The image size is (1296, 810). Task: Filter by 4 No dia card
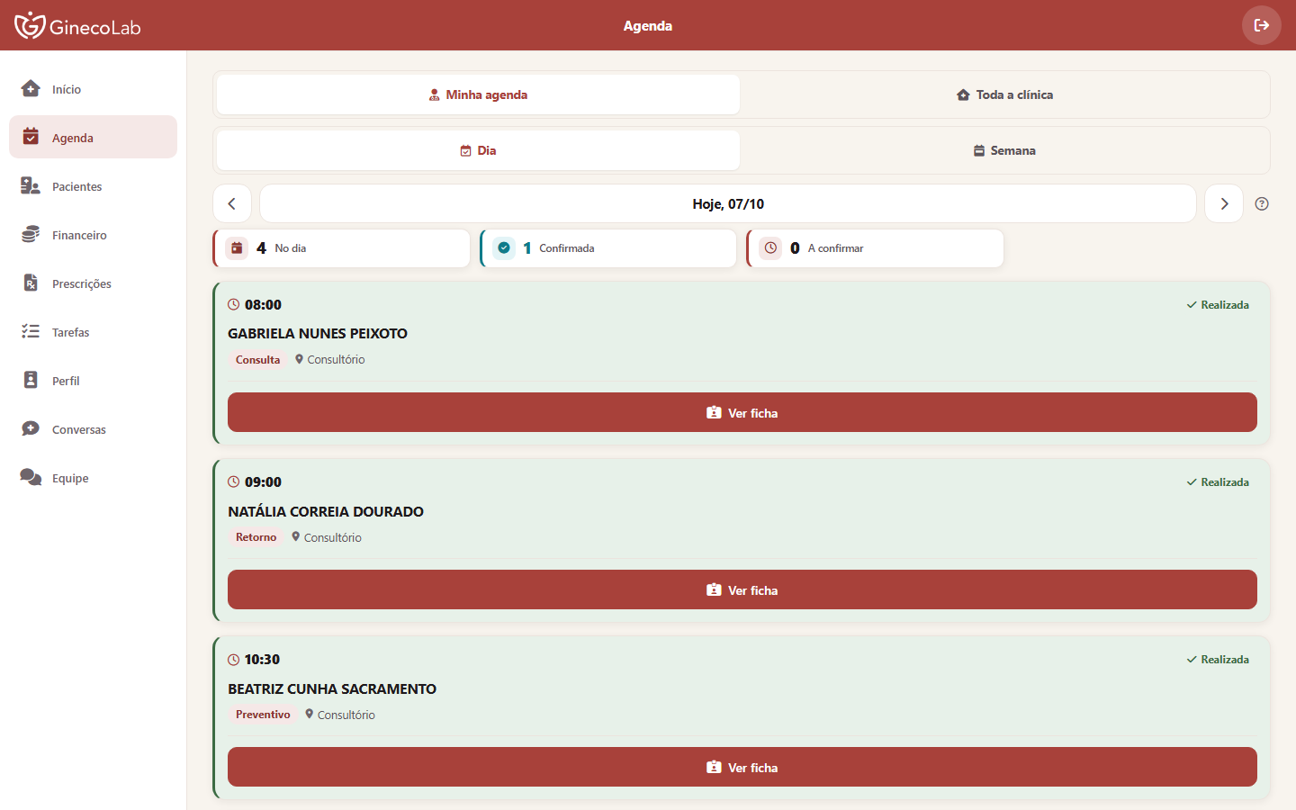click(x=341, y=248)
